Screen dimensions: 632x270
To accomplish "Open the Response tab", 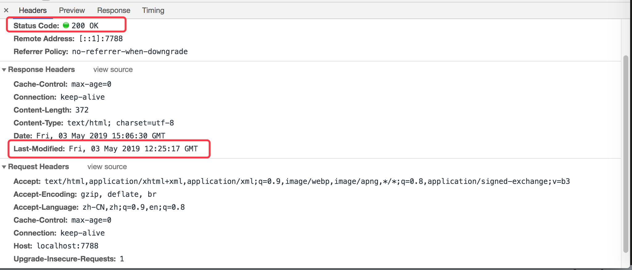I will tap(113, 10).
